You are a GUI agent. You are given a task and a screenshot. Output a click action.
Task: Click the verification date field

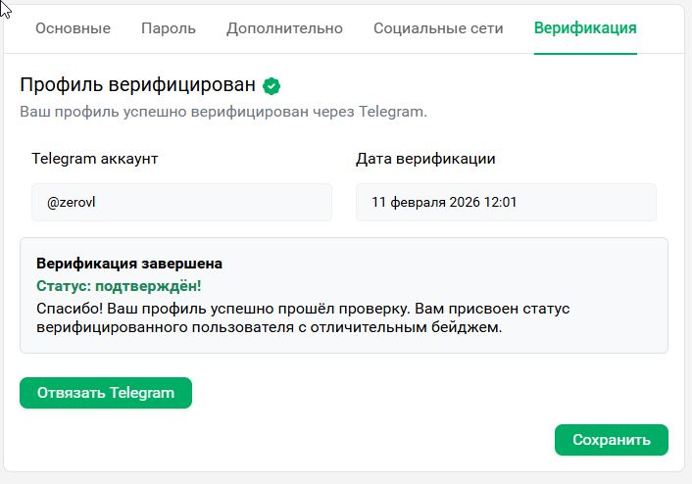coord(506,203)
